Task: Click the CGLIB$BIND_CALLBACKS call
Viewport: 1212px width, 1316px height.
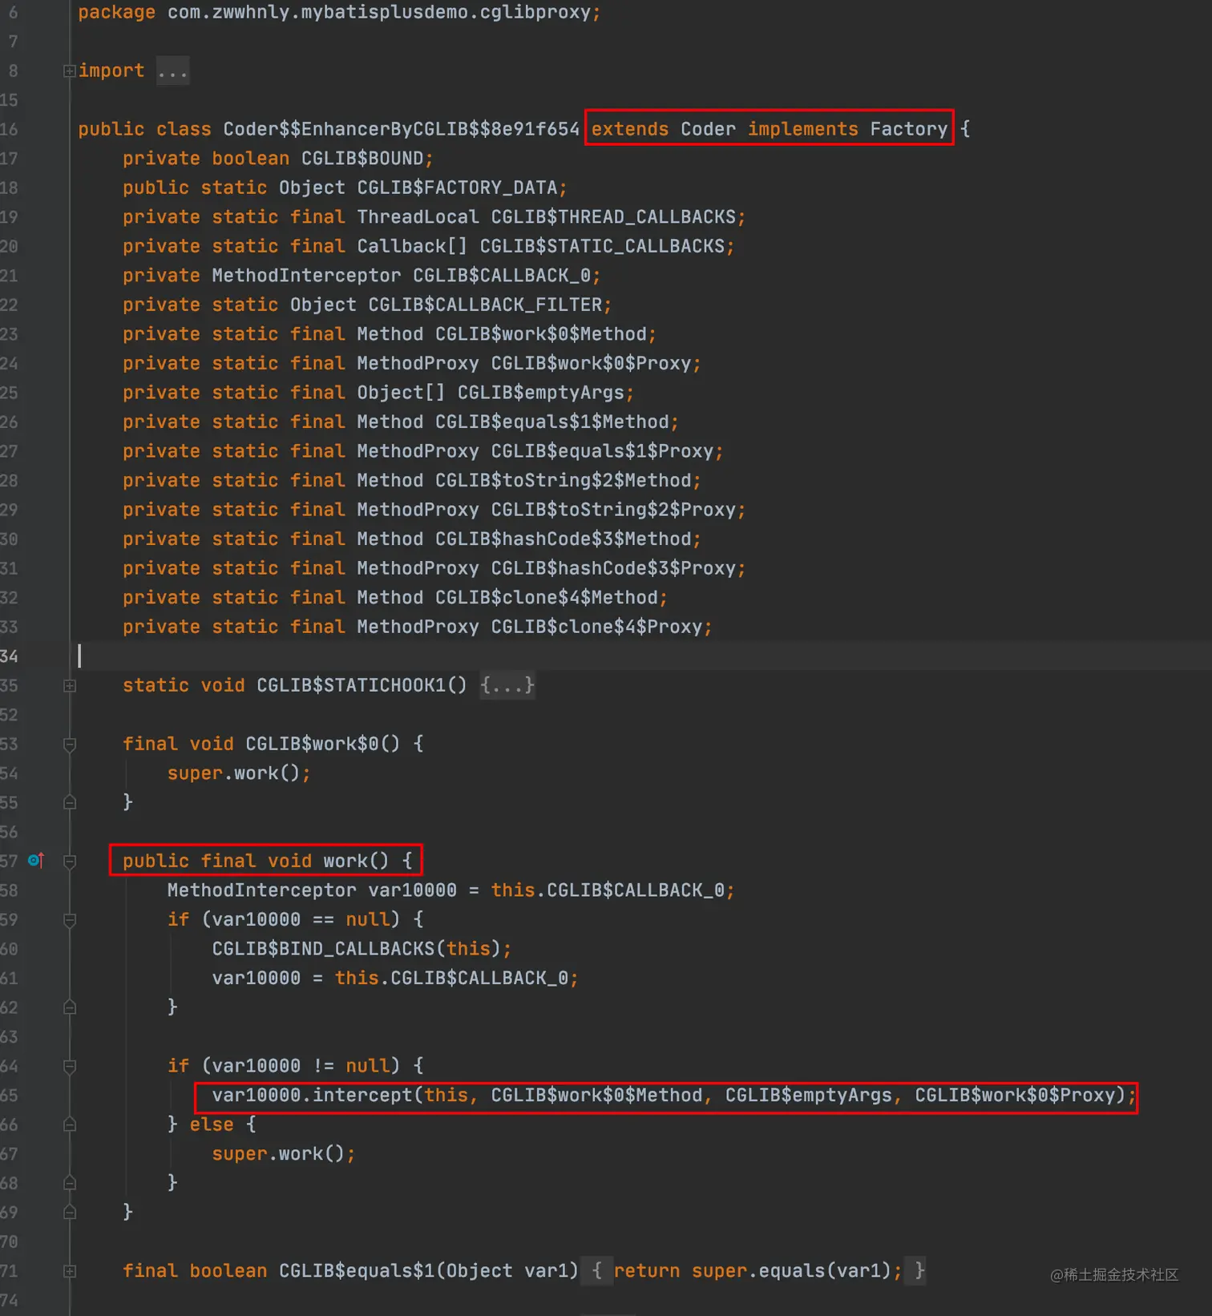Action: tap(323, 949)
